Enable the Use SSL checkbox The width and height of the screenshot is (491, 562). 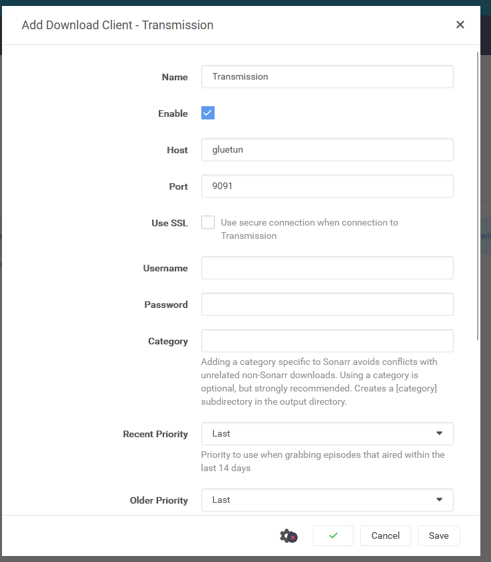point(208,222)
